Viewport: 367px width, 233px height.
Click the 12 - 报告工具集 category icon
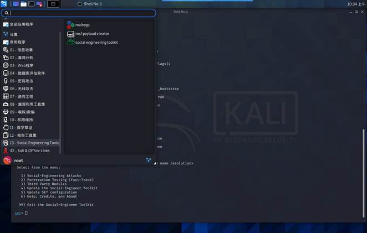[x=6, y=135]
